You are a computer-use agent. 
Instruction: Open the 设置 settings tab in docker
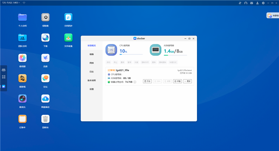(x=92, y=89)
